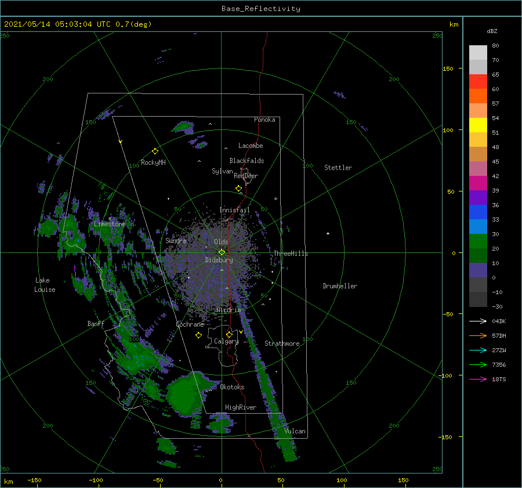Click the Drumheller label

(x=340, y=286)
